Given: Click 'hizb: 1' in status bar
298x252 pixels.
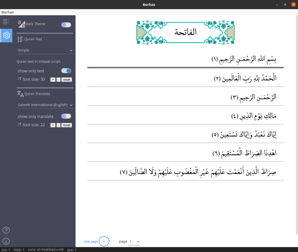Looking at the screenshot, I should pyautogui.click(x=19, y=250).
